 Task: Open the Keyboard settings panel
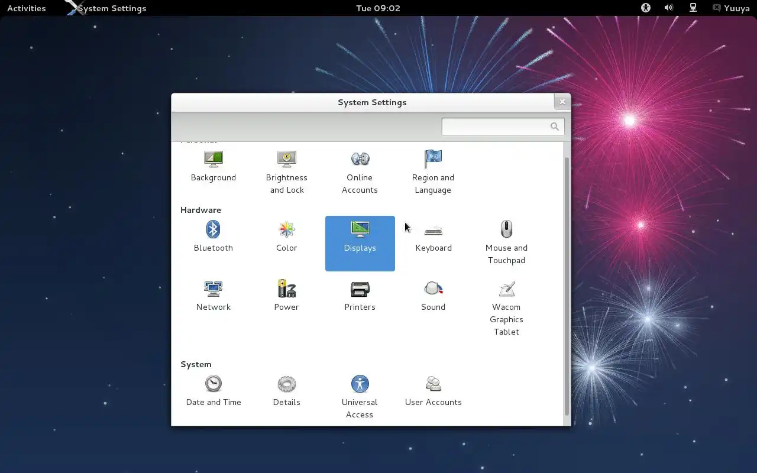[x=434, y=237]
